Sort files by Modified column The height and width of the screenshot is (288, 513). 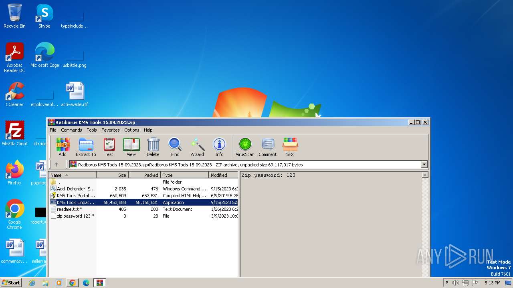[x=223, y=175]
